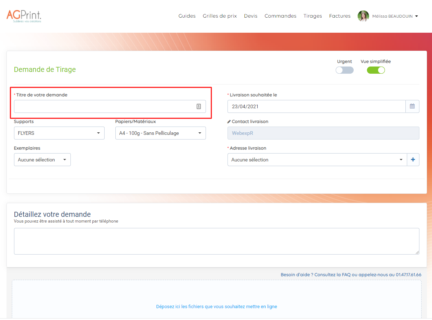
Task: Click the AGPrint logo
Action: (24, 16)
